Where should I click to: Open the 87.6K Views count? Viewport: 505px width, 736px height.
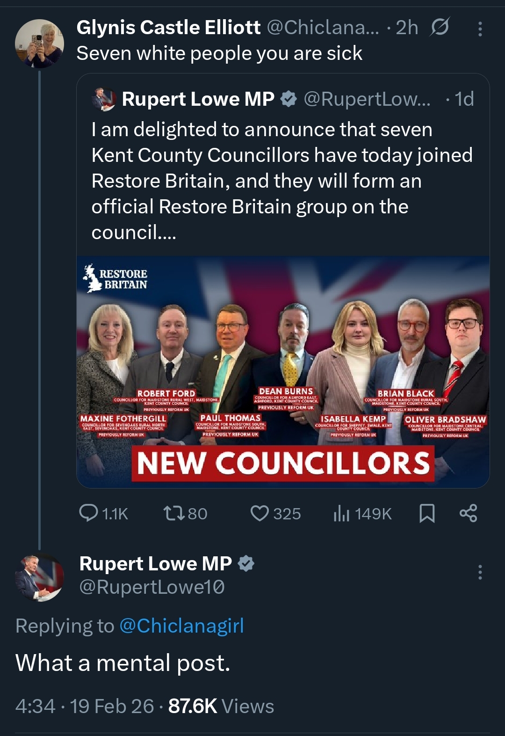click(x=221, y=706)
